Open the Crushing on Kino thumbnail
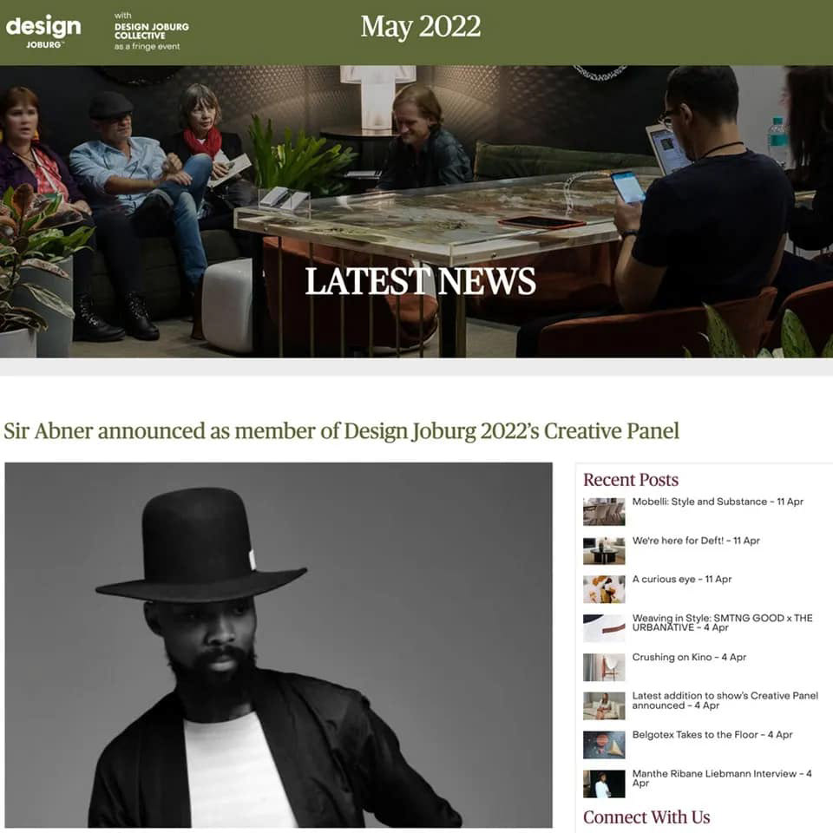Viewport: 833px width, 833px height. pyautogui.click(x=604, y=667)
